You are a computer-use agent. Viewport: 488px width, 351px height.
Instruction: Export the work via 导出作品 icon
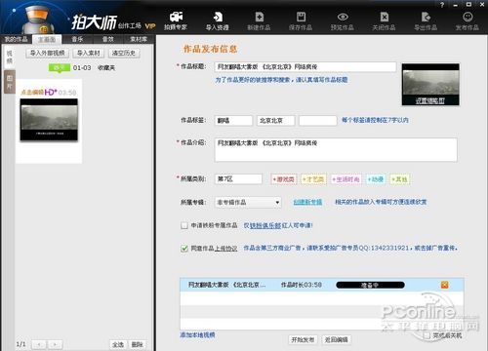(x=426, y=20)
